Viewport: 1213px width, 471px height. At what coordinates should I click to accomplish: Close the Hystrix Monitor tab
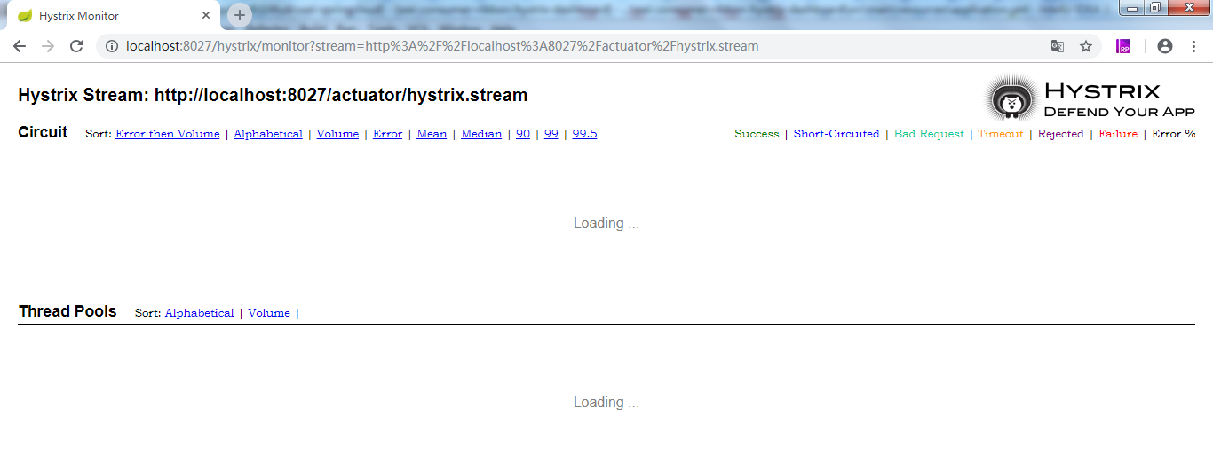point(206,15)
